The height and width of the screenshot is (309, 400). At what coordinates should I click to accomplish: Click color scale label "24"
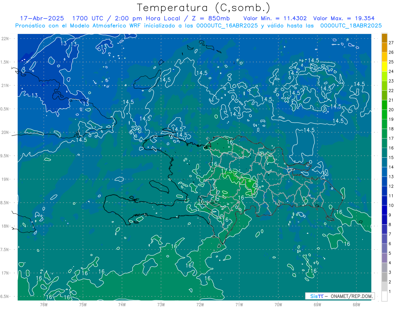click(x=391, y=71)
